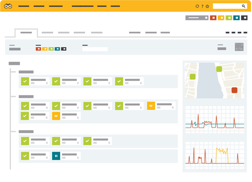Image resolution: width=252 pixels, height=182 pixels.
Task: Open the gray dropdown bar beside red square
Action: coord(197,17)
